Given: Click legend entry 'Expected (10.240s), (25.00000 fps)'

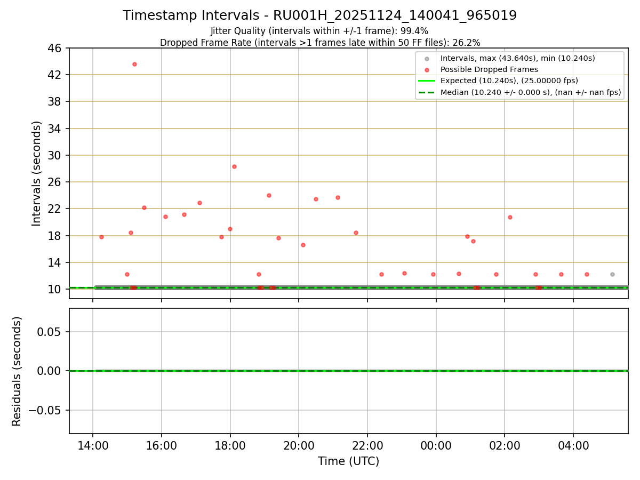Looking at the screenshot, I should (509, 81).
